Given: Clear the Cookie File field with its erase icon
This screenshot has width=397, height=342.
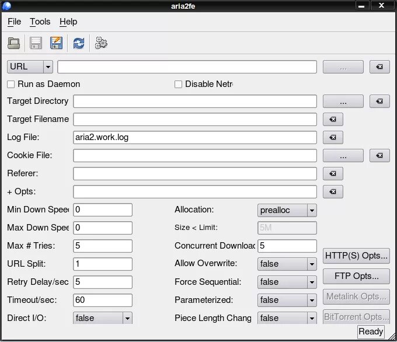Looking at the screenshot, I should [x=379, y=155].
